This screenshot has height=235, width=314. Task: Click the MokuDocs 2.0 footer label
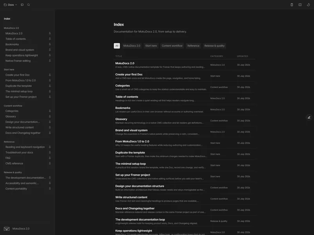click(x=21, y=229)
